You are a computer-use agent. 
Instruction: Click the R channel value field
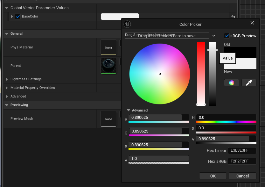159,118
